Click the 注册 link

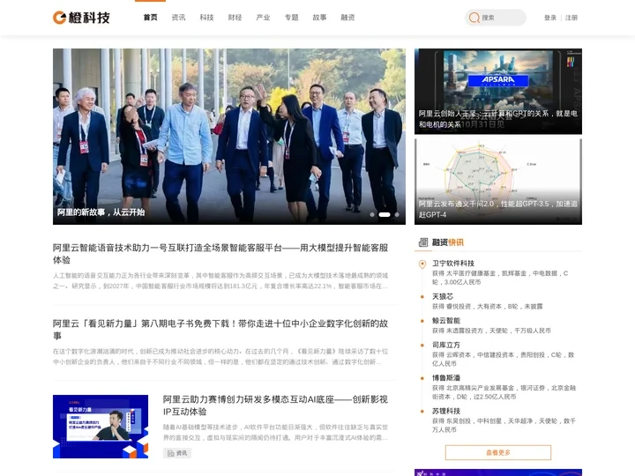click(571, 18)
